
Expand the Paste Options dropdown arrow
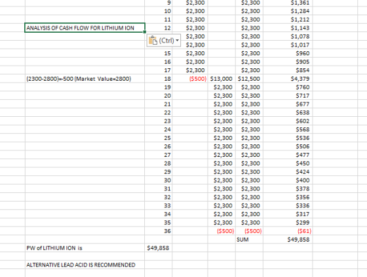click(x=178, y=40)
